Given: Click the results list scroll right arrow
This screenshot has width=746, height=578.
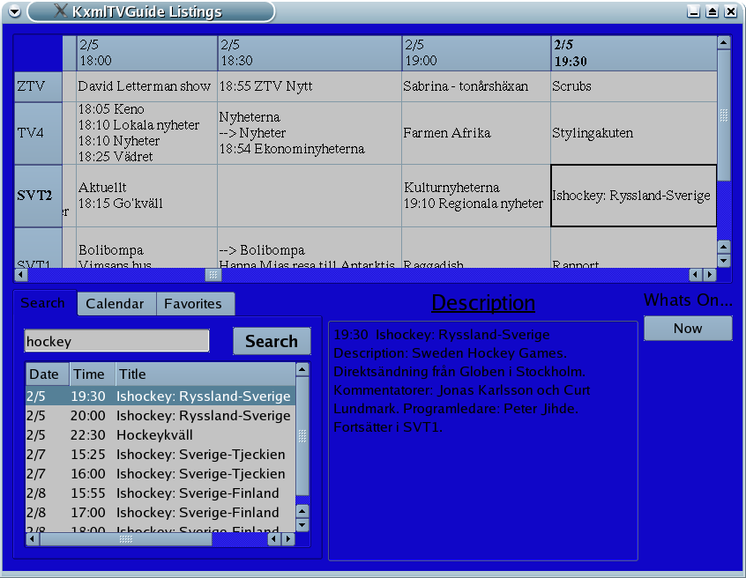Looking at the screenshot, I should click(288, 539).
